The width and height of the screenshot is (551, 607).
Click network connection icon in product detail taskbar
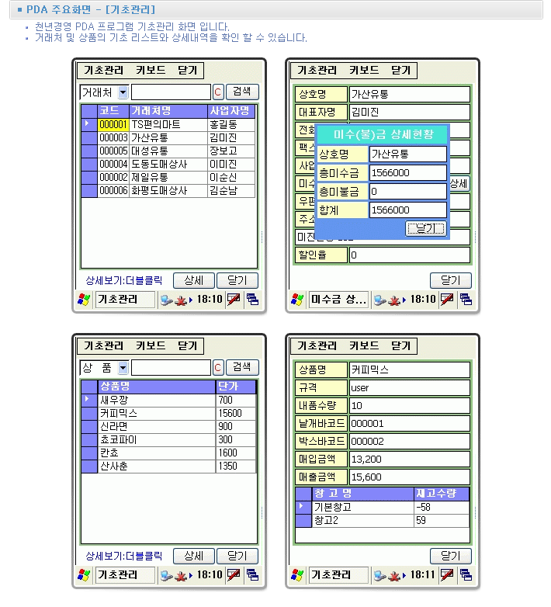379,576
